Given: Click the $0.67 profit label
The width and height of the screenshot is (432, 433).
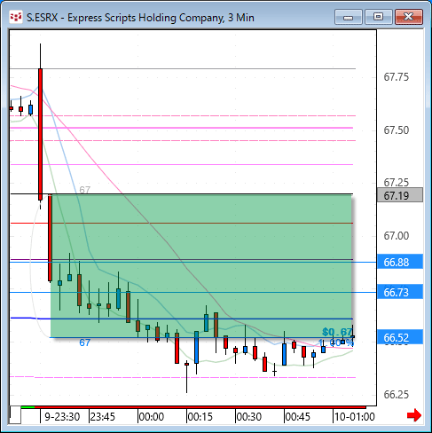Looking at the screenshot, I should [337, 332].
